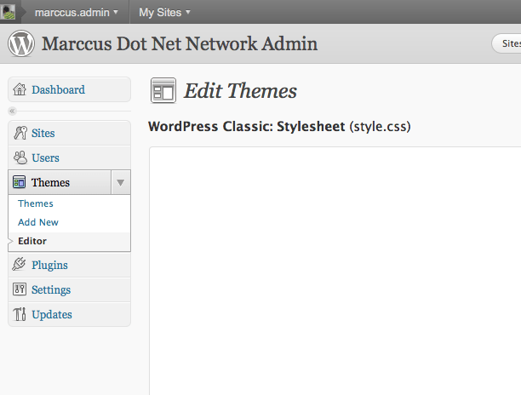Open the My Sites dropdown
Screen dimensions: 521x395
[x=164, y=12]
